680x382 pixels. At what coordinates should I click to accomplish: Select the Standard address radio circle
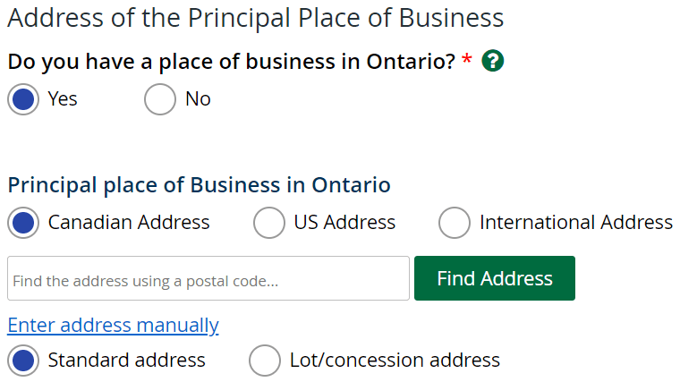pyautogui.click(x=23, y=361)
